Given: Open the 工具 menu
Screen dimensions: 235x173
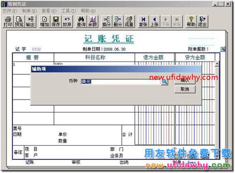Looking at the screenshot, I should point(68,11).
